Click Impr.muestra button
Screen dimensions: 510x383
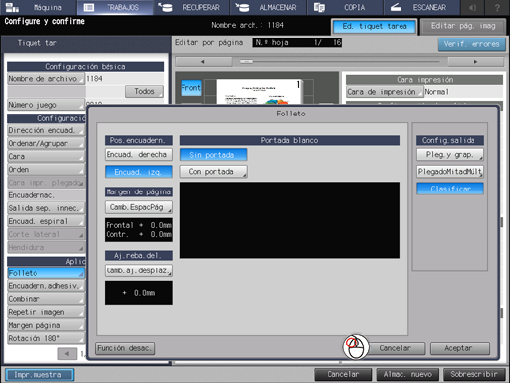pos(39,375)
